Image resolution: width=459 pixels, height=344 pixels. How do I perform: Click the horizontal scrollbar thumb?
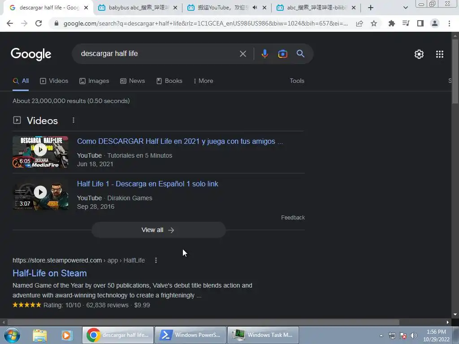(x=203, y=322)
